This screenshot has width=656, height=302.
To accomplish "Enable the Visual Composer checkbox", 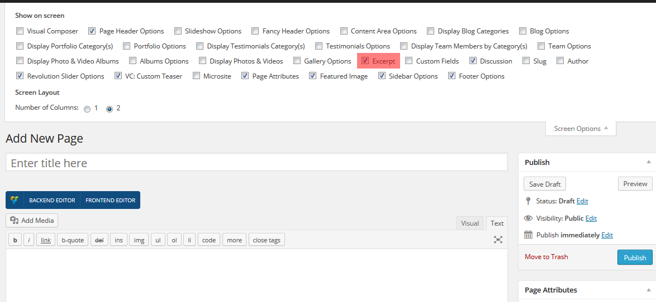I will [x=20, y=31].
